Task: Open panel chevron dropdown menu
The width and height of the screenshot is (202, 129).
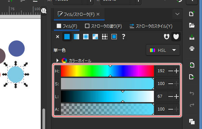Action: point(177,14)
